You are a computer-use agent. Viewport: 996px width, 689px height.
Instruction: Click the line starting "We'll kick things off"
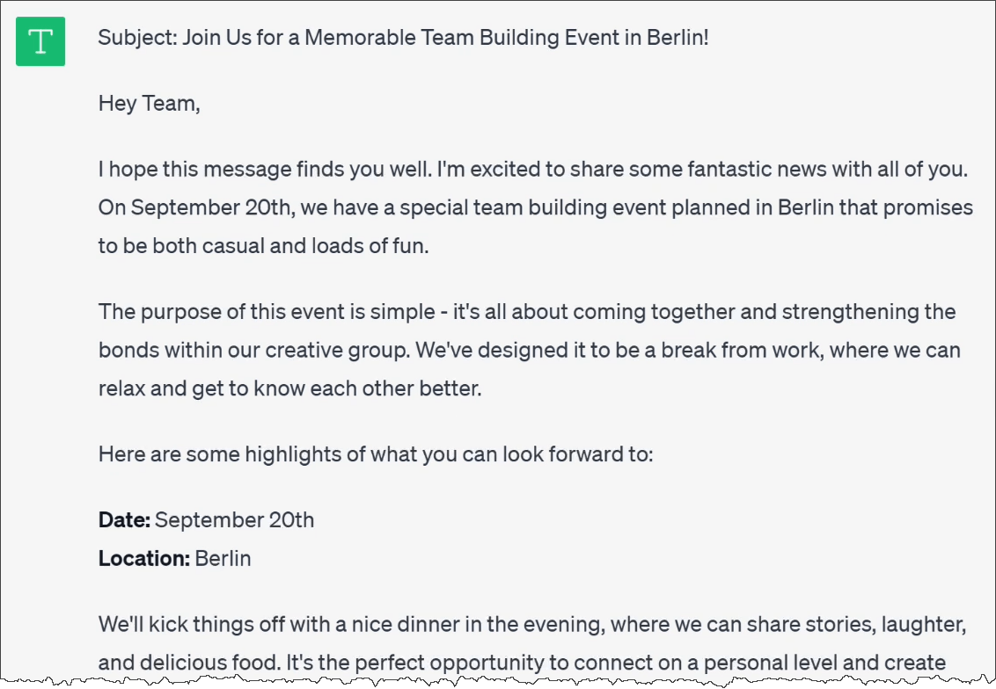point(532,625)
